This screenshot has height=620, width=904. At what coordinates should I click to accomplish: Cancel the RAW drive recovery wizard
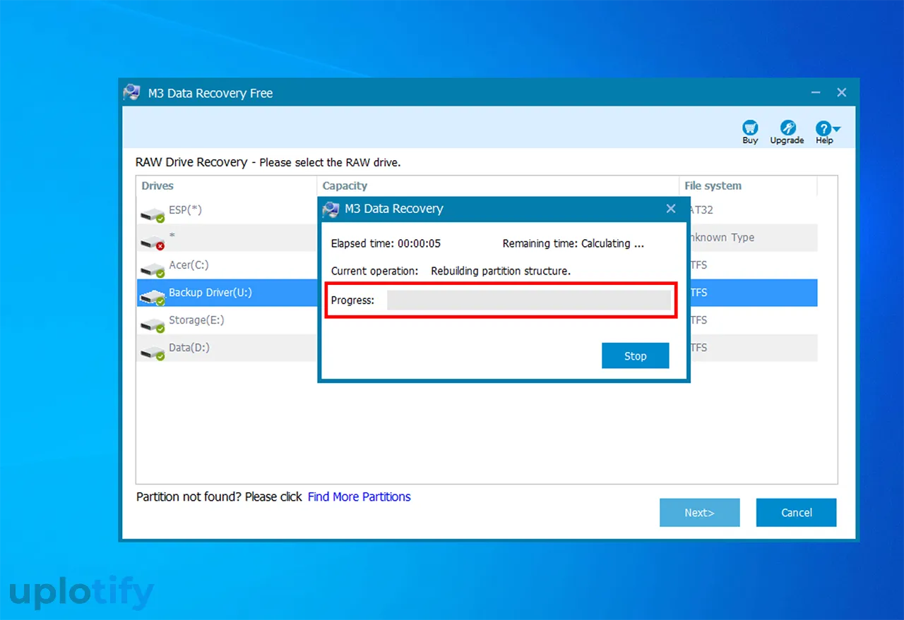796,513
